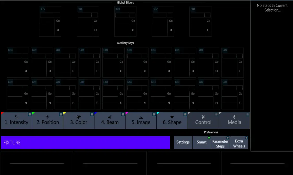Switch to the 2. Position tab
This screenshot has width=293, height=175.
pos(48,121)
